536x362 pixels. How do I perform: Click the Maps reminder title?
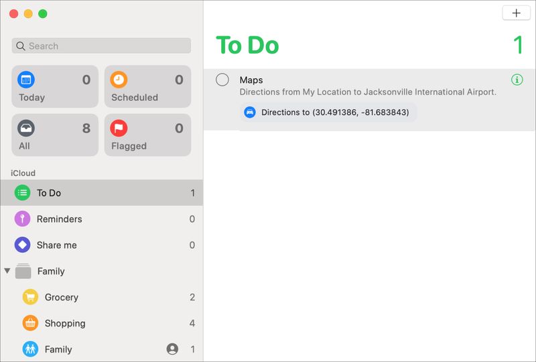point(251,80)
